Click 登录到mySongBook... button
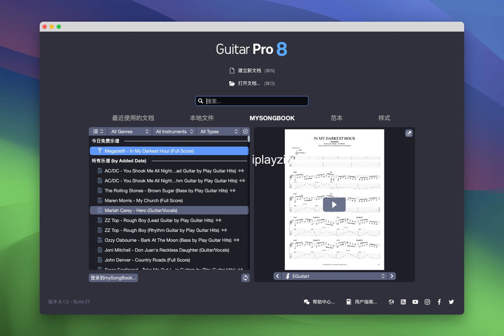This screenshot has height=336, width=504. pos(113,278)
